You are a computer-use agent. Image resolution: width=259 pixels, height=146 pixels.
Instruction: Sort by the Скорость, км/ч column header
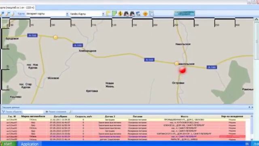tap(83, 116)
